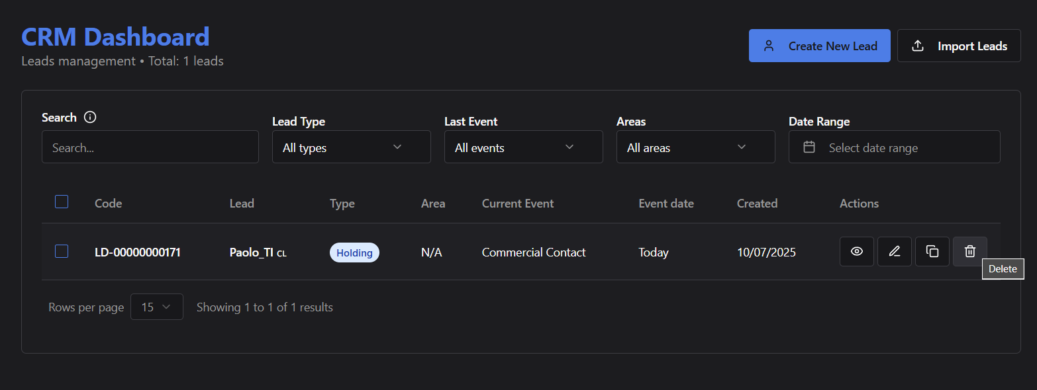Image resolution: width=1037 pixels, height=390 pixels.
Task: Click the upload icon on Import Leads
Action: coord(918,46)
